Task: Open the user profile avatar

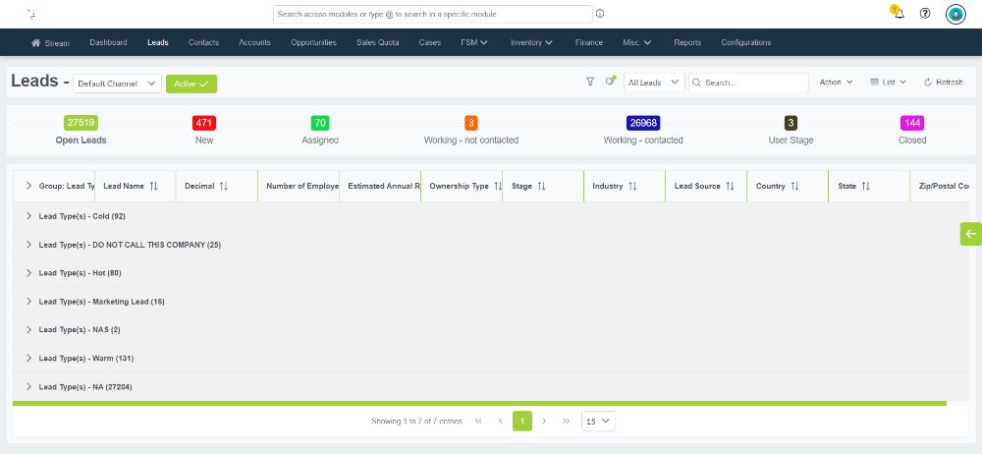Action: point(955,14)
